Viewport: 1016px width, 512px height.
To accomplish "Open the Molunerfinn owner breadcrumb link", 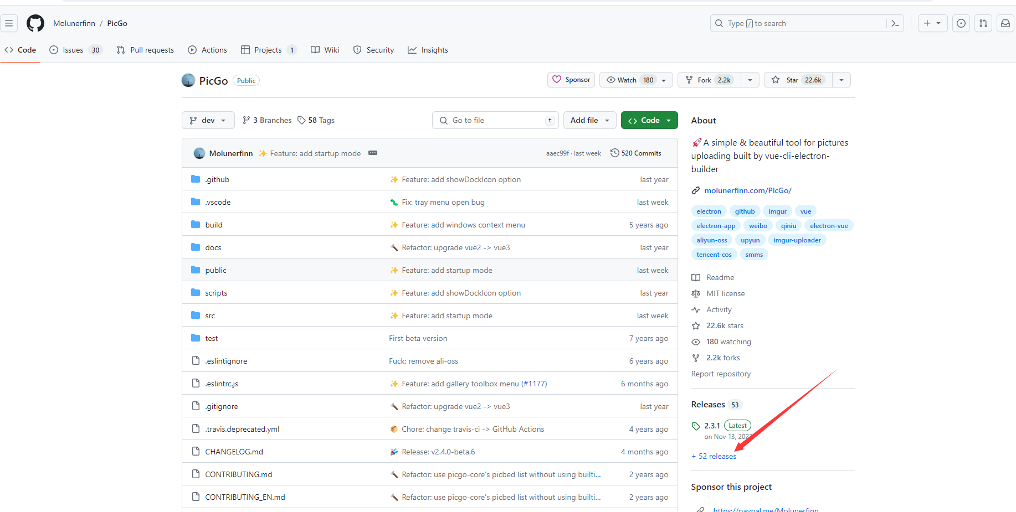I will coord(74,23).
